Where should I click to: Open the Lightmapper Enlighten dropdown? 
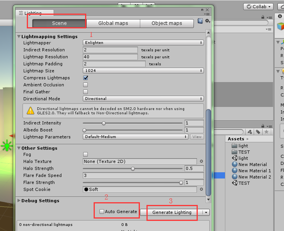pos(143,43)
